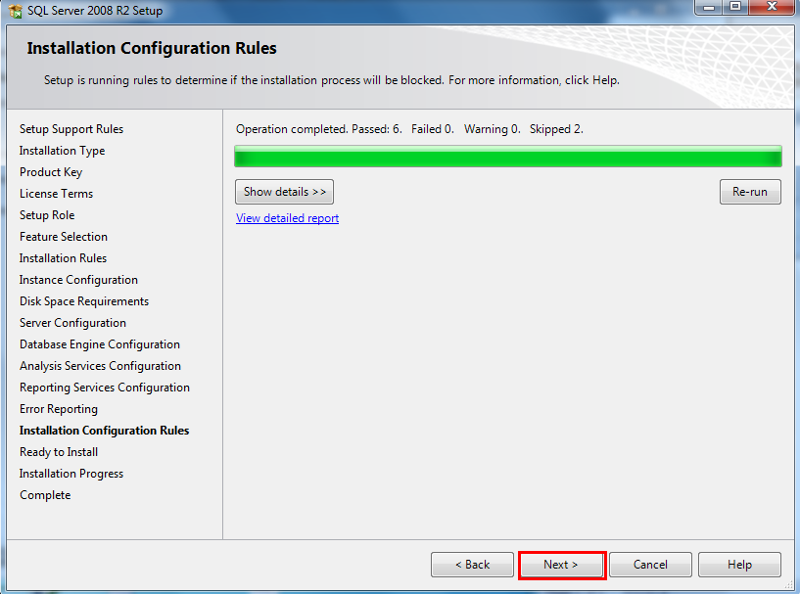Image resolution: width=800 pixels, height=594 pixels.
Task: Click the large Installation Configuration Rules page heading
Action: 152,48
